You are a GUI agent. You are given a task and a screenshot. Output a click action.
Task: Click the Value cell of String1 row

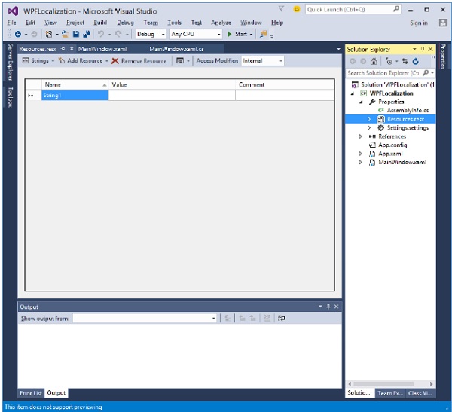172,96
